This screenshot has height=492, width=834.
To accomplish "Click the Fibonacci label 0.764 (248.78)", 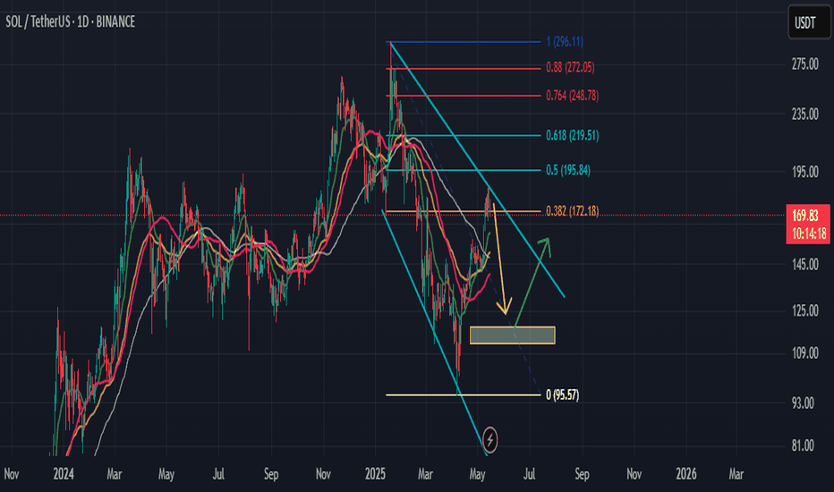I will [x=573, y=96].
